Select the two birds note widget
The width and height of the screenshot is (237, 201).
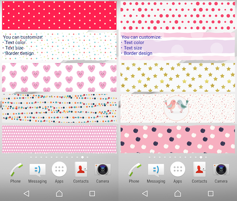pyautogui.click(x=178, y=108)
